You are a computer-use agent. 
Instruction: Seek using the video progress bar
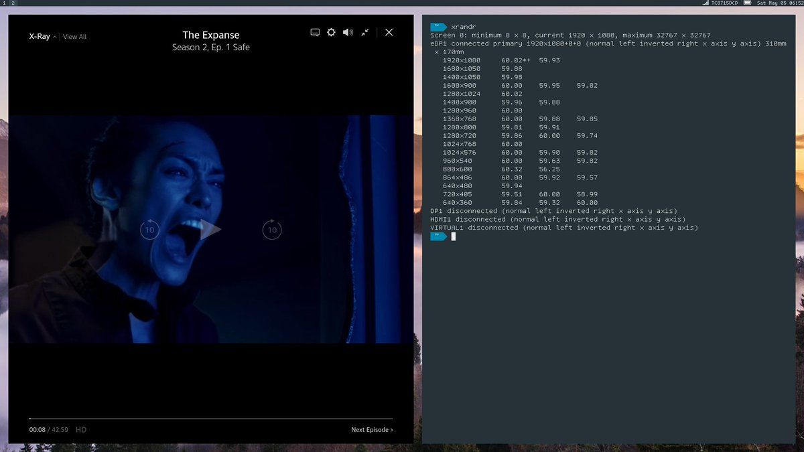coord(211,419)
